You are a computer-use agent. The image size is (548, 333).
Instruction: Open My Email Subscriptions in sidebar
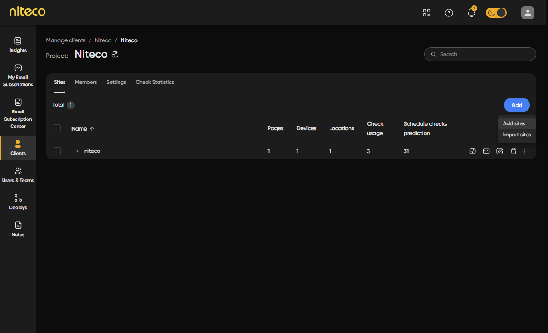point(18,75)
